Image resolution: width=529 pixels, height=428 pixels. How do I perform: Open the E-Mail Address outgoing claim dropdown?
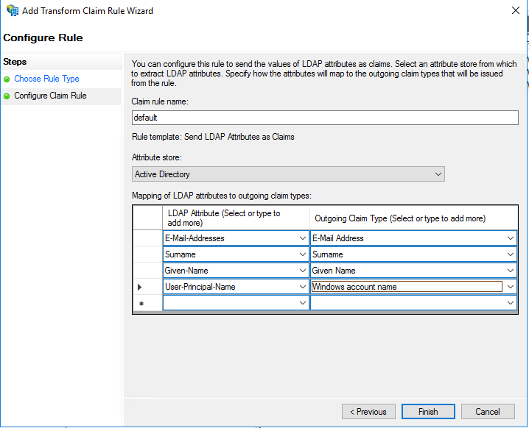pos(511,238)
